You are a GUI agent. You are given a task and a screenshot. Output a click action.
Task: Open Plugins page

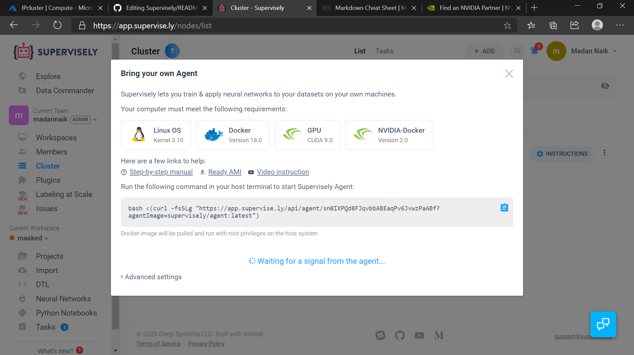48,180
